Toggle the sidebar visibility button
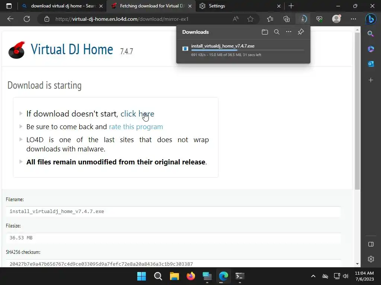381x285 pixels. pyautogui.click(x=371, y=244)
